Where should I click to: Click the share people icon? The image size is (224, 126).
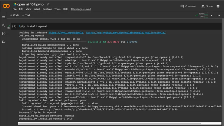[203, 6]
